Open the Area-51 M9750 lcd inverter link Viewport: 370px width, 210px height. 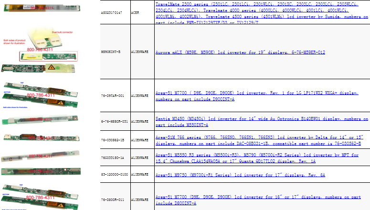[240, 175]
